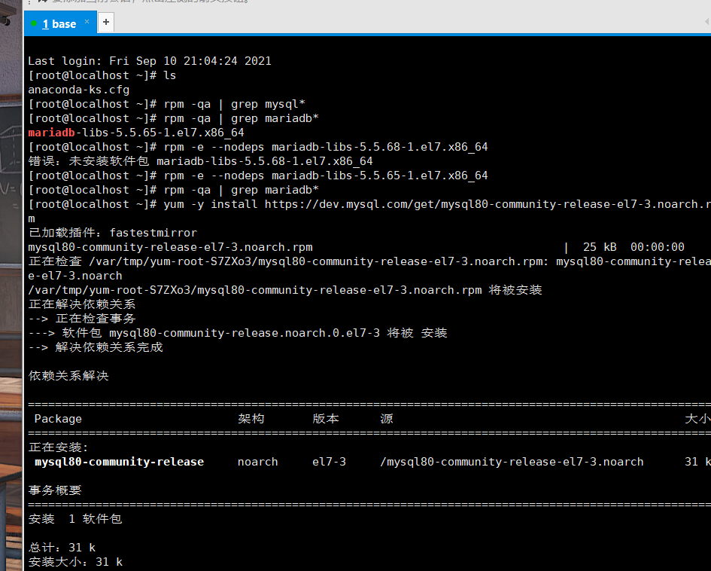Click the "el7-3" version value in table
This screenshot has width=711, height=571.
click(330, 462)
